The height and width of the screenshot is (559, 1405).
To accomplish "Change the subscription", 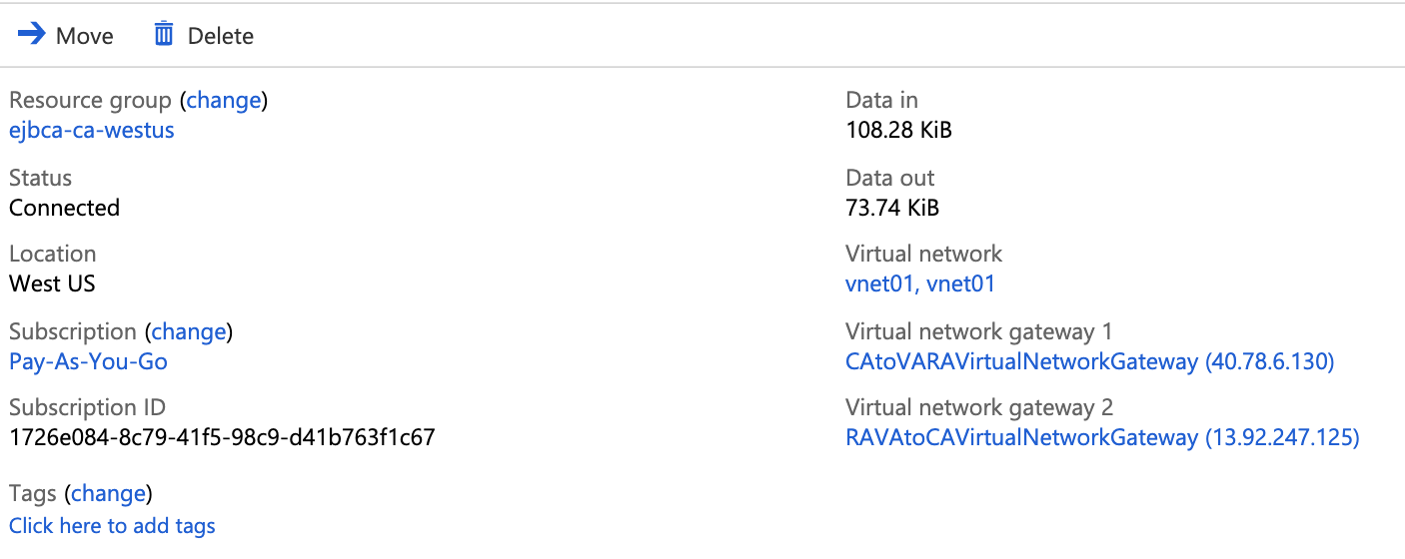I will [189, 331].
